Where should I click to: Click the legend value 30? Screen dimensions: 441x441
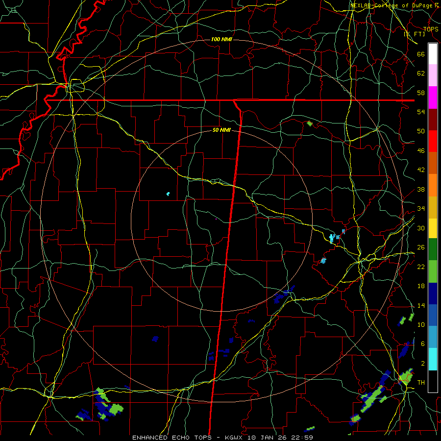[x=421, y=228]
